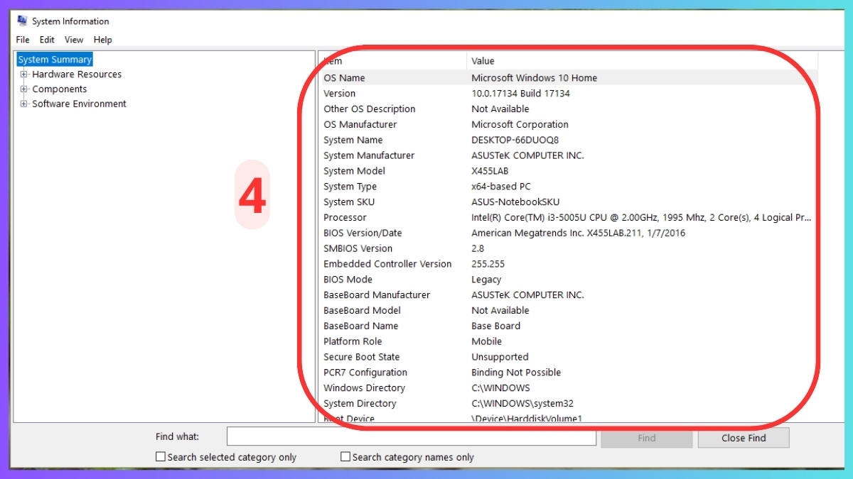
Task: Click the Close Find button
Action: (744, 438)
